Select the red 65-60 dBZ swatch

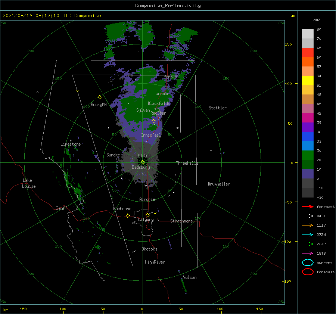(308, 53)
